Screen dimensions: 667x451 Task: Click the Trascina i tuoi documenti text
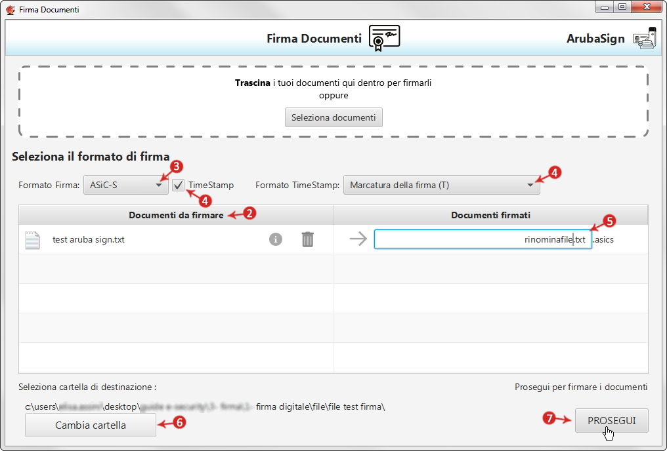point(333,83)
